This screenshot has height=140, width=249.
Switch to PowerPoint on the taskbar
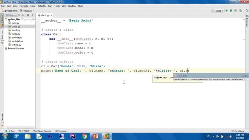pos(95,136)
